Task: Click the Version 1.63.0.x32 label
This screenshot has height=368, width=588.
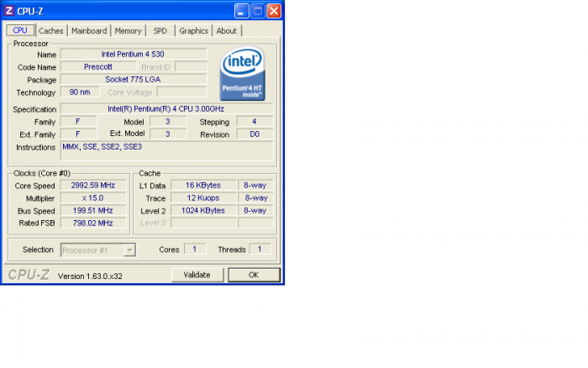Action: click(x=90, y=276)
